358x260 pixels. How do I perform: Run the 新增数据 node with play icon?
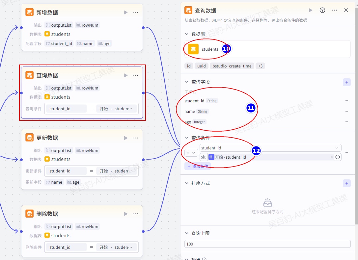coord(126,13)
